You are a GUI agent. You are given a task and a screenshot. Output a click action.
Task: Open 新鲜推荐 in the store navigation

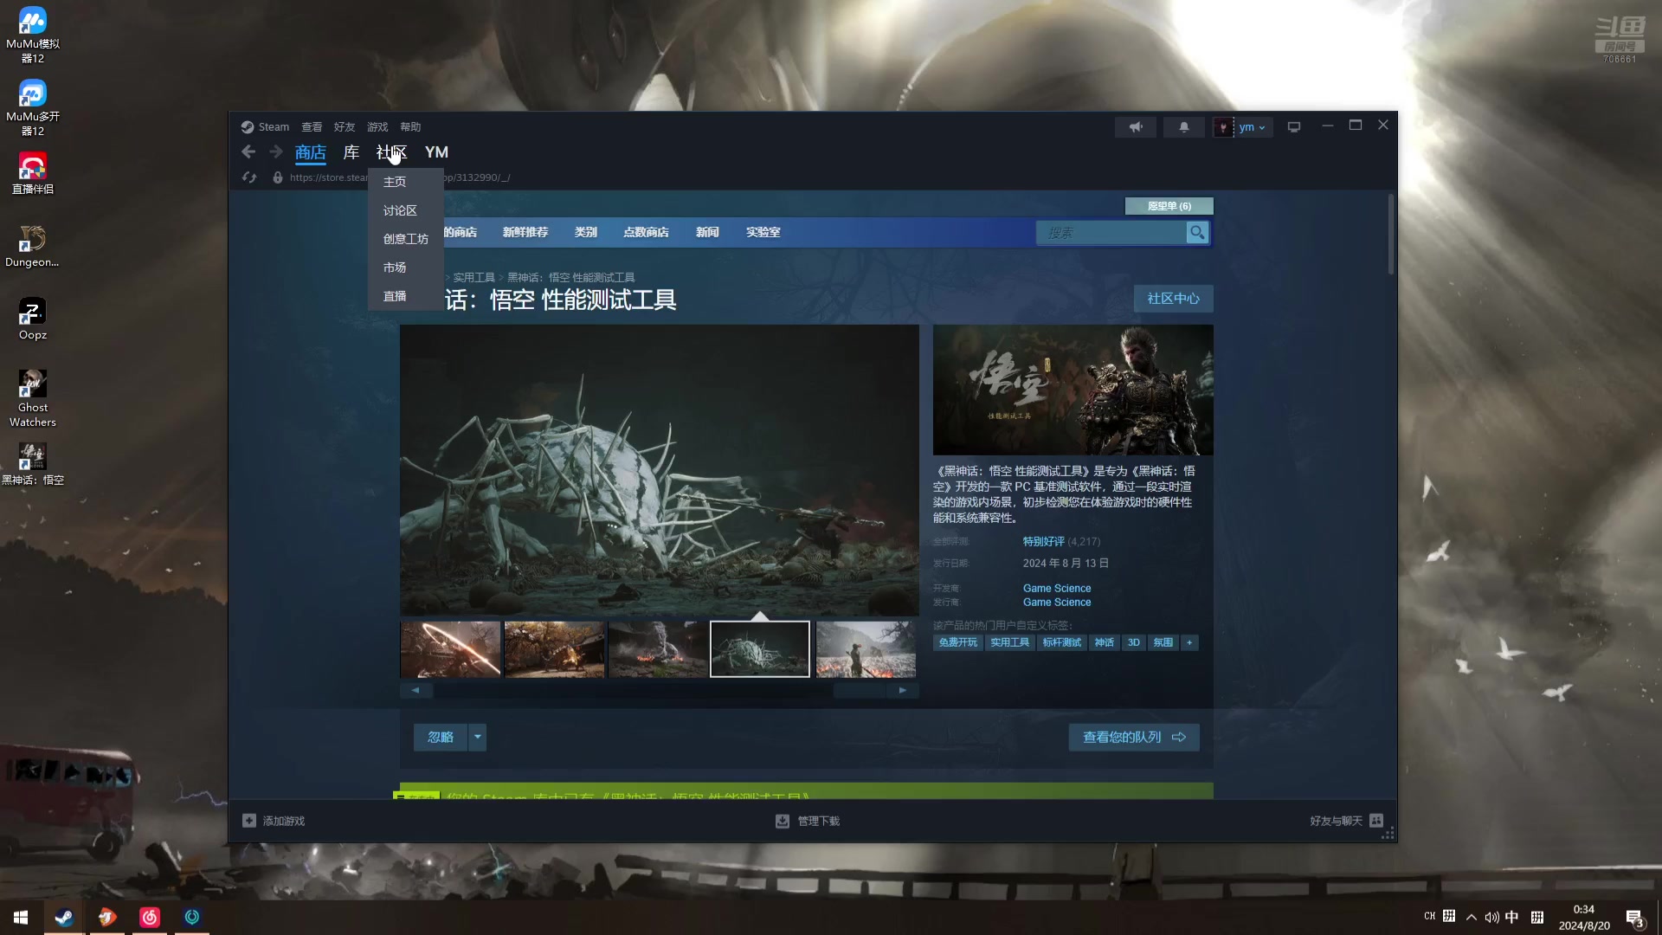click(525, 232)
